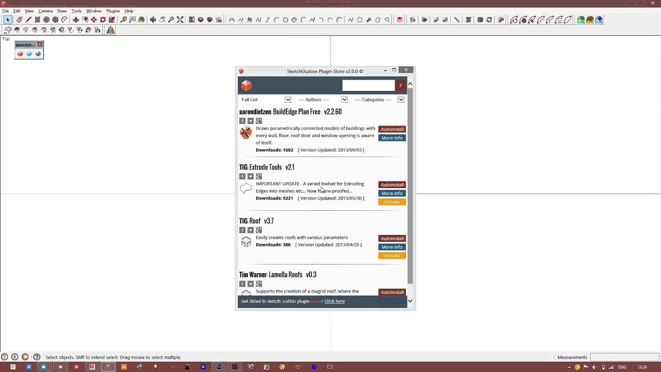
Task: Click the blue house toolbar icon
Action: (x=599, y=20)
